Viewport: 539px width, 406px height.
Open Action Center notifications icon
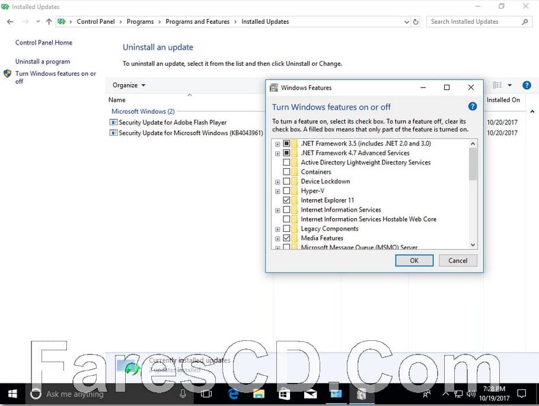pos(521,394)
